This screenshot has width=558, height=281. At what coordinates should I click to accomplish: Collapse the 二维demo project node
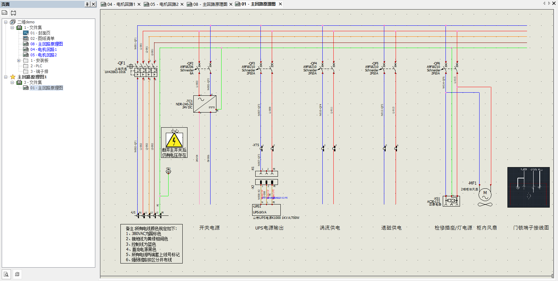coord(6,22)
